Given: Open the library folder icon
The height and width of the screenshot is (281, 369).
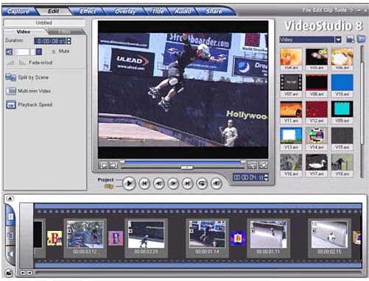Looking at the screenshot, I should (361, 39).
